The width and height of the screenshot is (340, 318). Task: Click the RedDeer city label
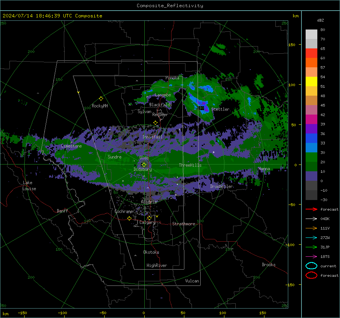pyautogui.click(x=160, y=115)
